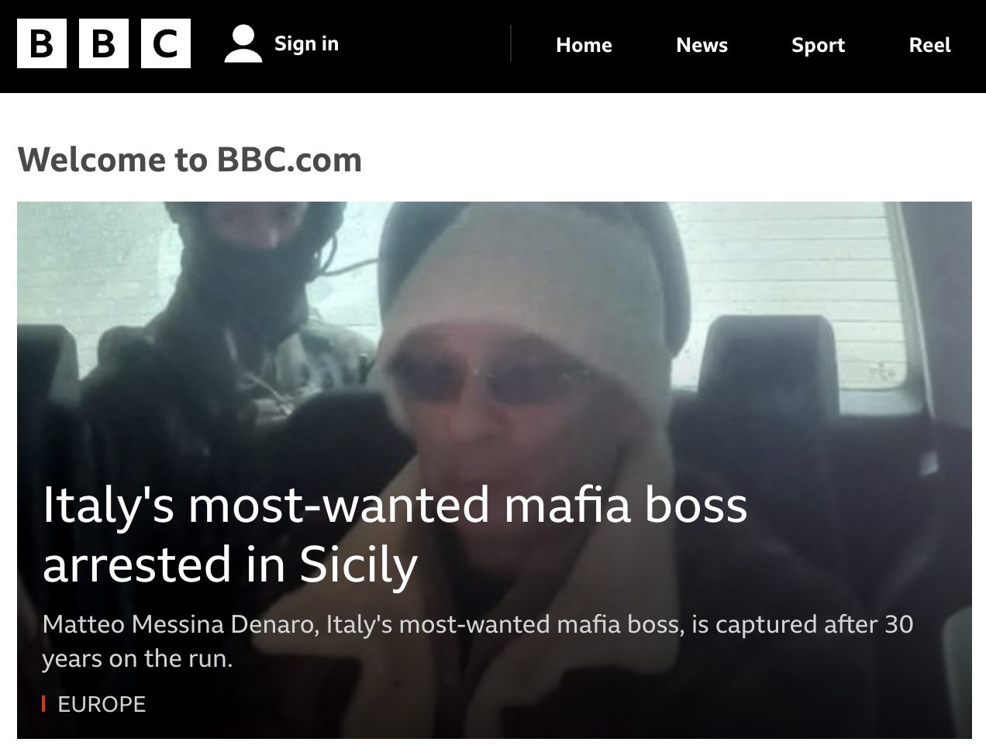Viewport: 986px width, 749px height.
Task: Go to the Home navigation item
Action: pyautogui.click(x=584, y=45)
